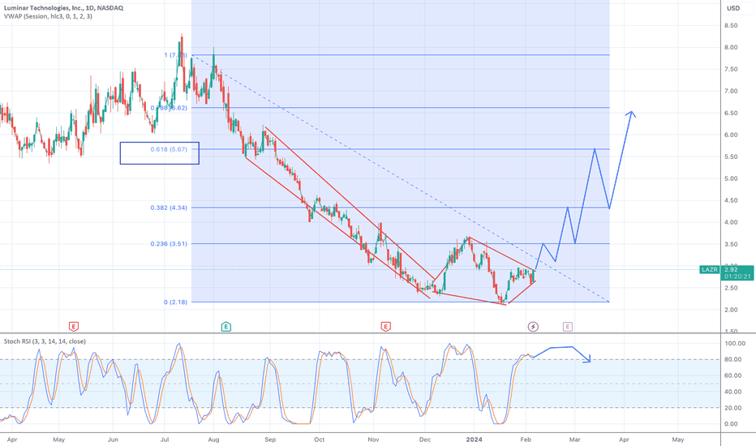Click the 01:20:21 countdown label
The height and width of the screenshot is (446, 756).
(737, 277)
